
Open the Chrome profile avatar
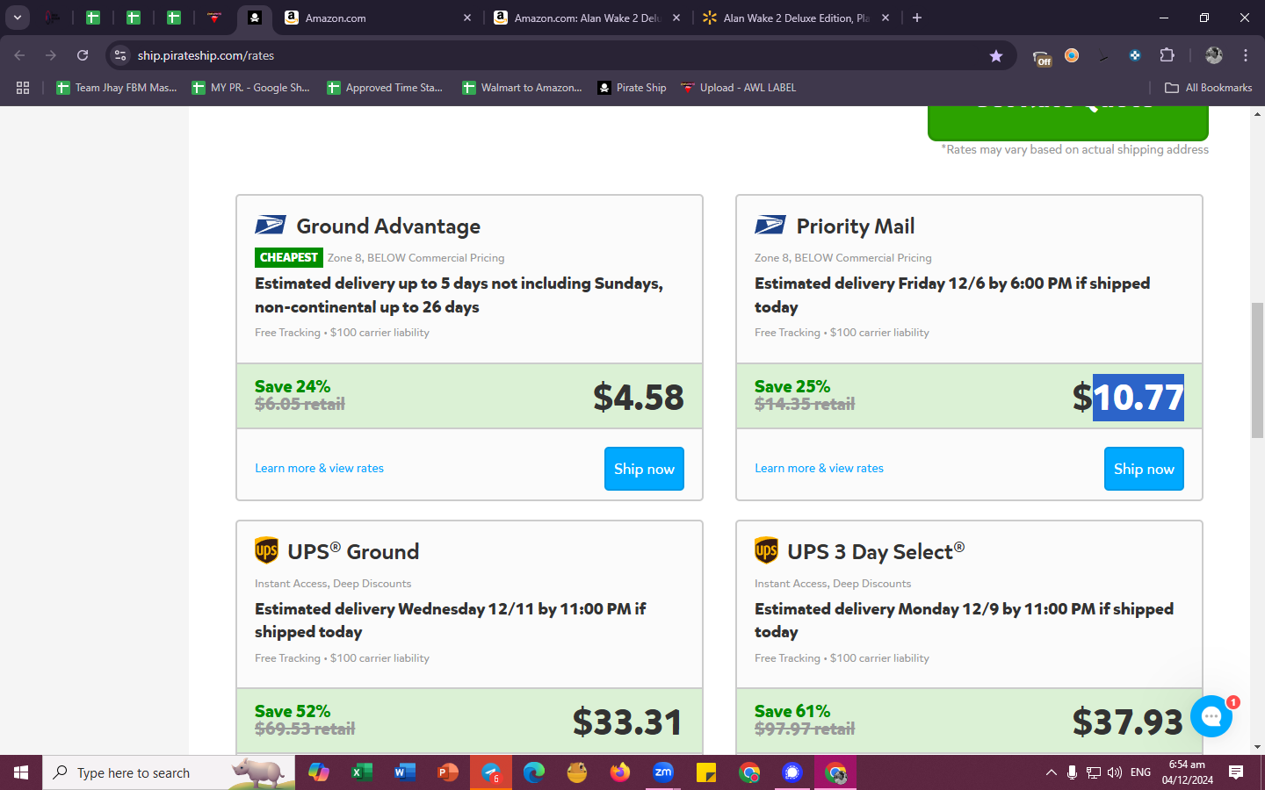pyautogui.click(x=1214, y=55)
